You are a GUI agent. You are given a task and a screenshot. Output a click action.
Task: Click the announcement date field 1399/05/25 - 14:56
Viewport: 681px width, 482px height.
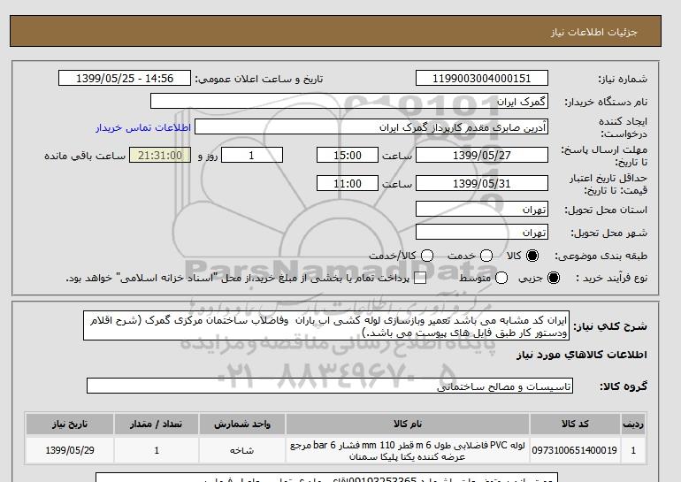pyautogui.click(x=125, y=79)
